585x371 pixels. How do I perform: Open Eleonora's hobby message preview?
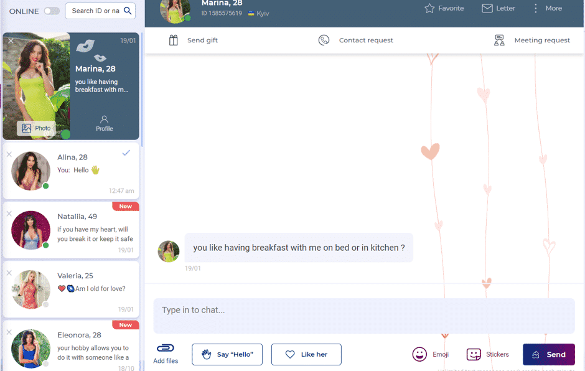pos(93,353)
